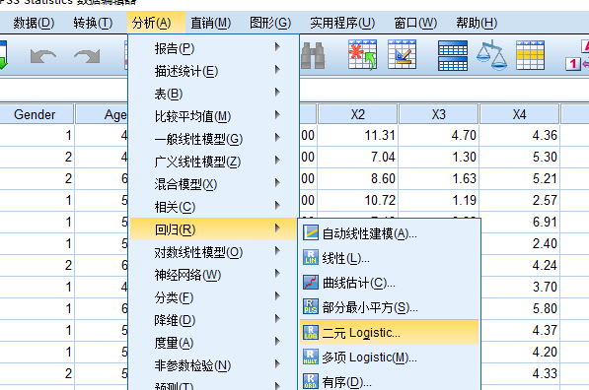The image size is (589, 390).
Task: Click the ORD ordinal regression icon
Action: [311, 381]
